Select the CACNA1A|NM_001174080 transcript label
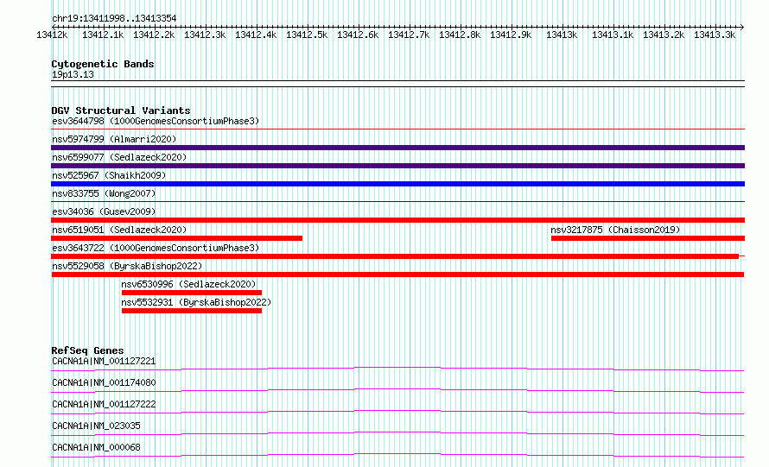Viewport: 769px width, 467px height. [x=104, y=382]
